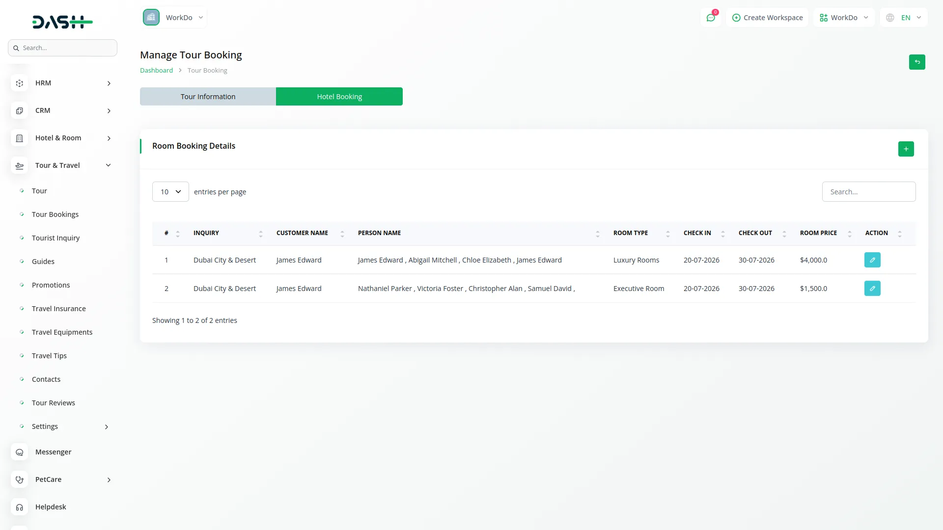Click the plus icon to add room booking
This screenshot has height=530, width=943.
tap(906, 149)
